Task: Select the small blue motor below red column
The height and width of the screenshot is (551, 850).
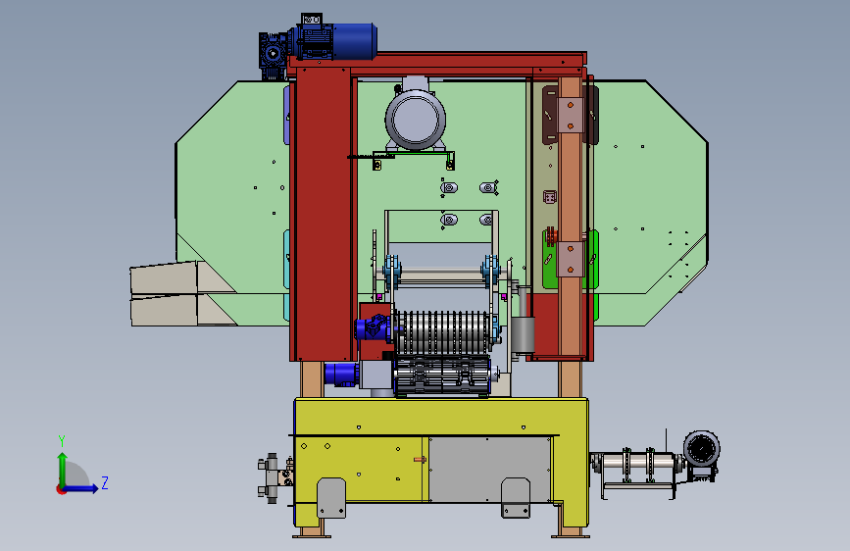Action: (341, 375)
